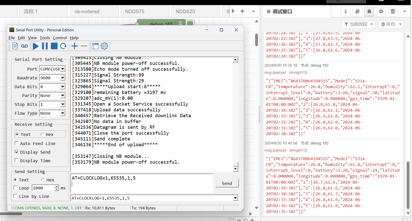Click the debug sidebar vertical scrollbar thumb
412x221 pixels.
point(408,185)
